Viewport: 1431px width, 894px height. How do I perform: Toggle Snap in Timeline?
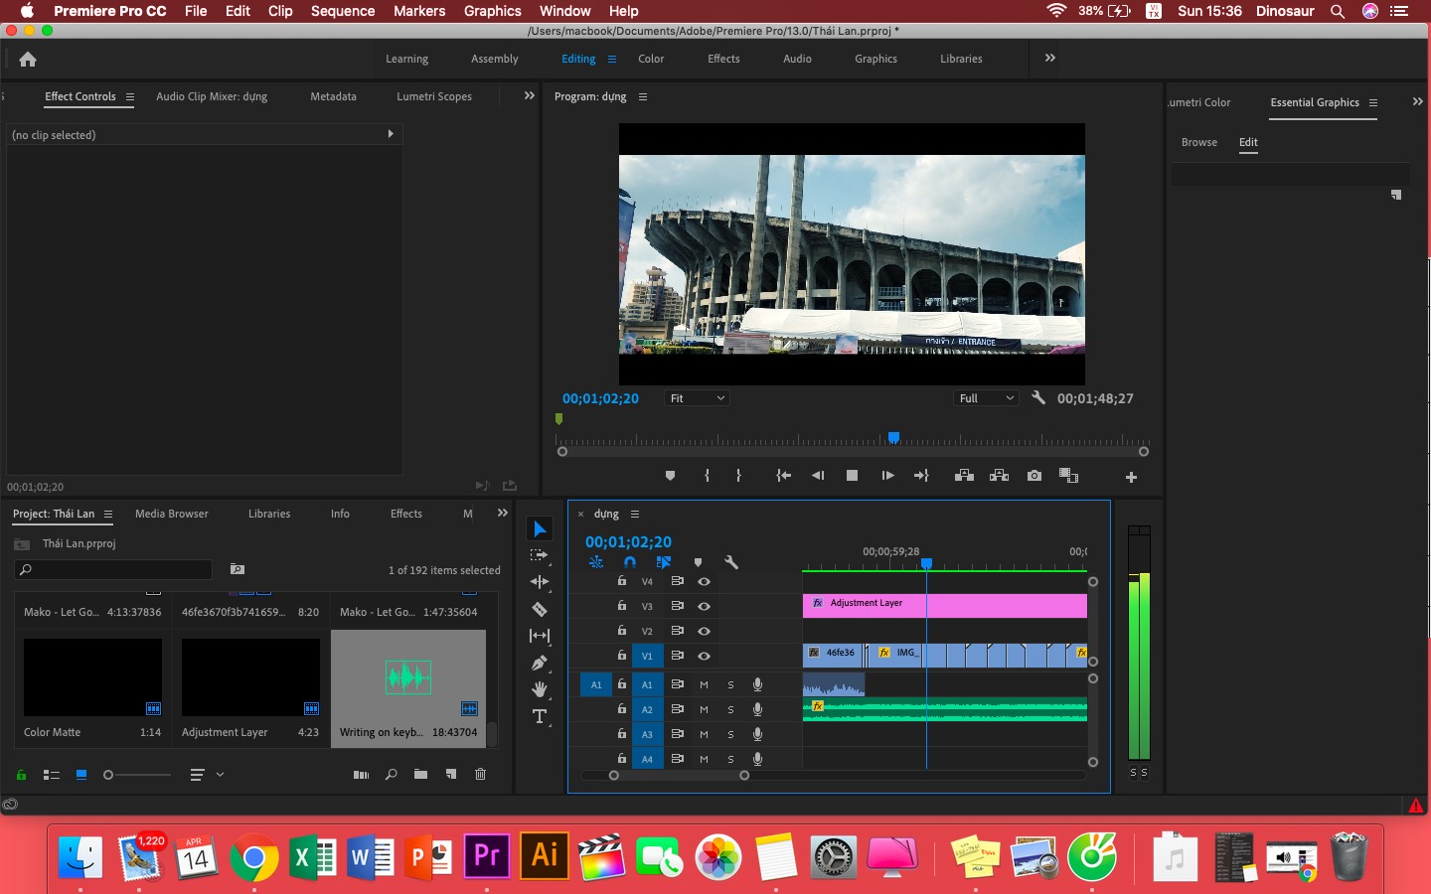point(630,562)
